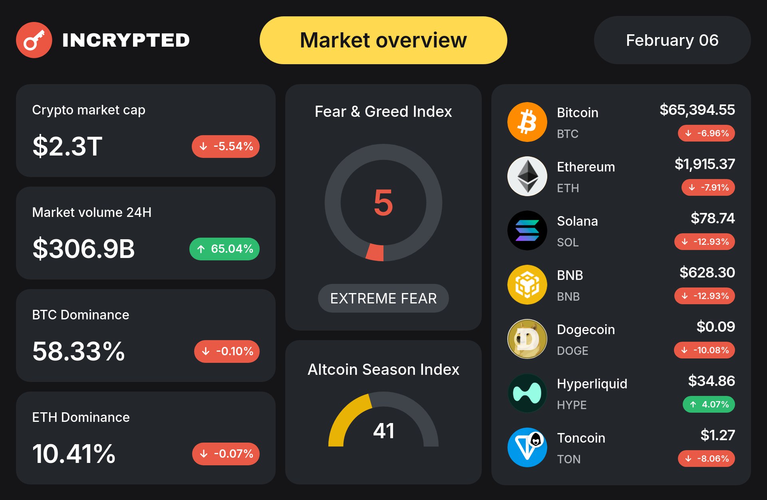Click the Incrypted key logo icon
767x500 pixels.
[x=34, y=40]
